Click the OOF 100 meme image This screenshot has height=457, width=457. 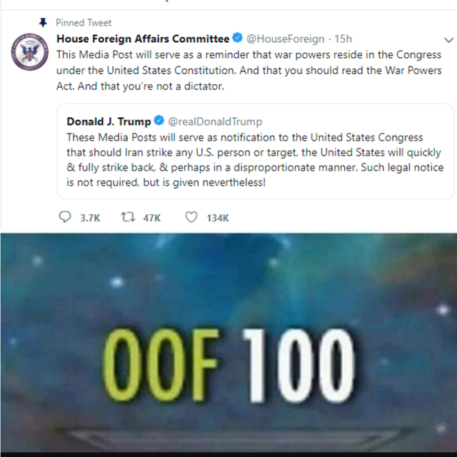(228, 343)
